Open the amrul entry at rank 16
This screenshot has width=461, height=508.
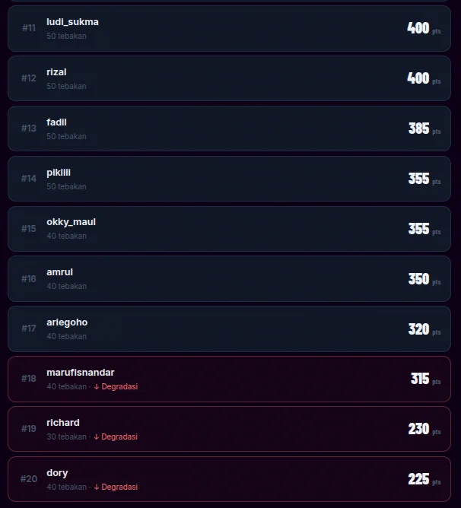(x=229, y=279)
